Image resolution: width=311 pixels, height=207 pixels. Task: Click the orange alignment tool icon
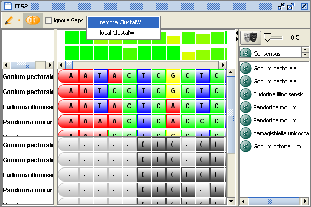pyautogui.click(x=33, y=20)
